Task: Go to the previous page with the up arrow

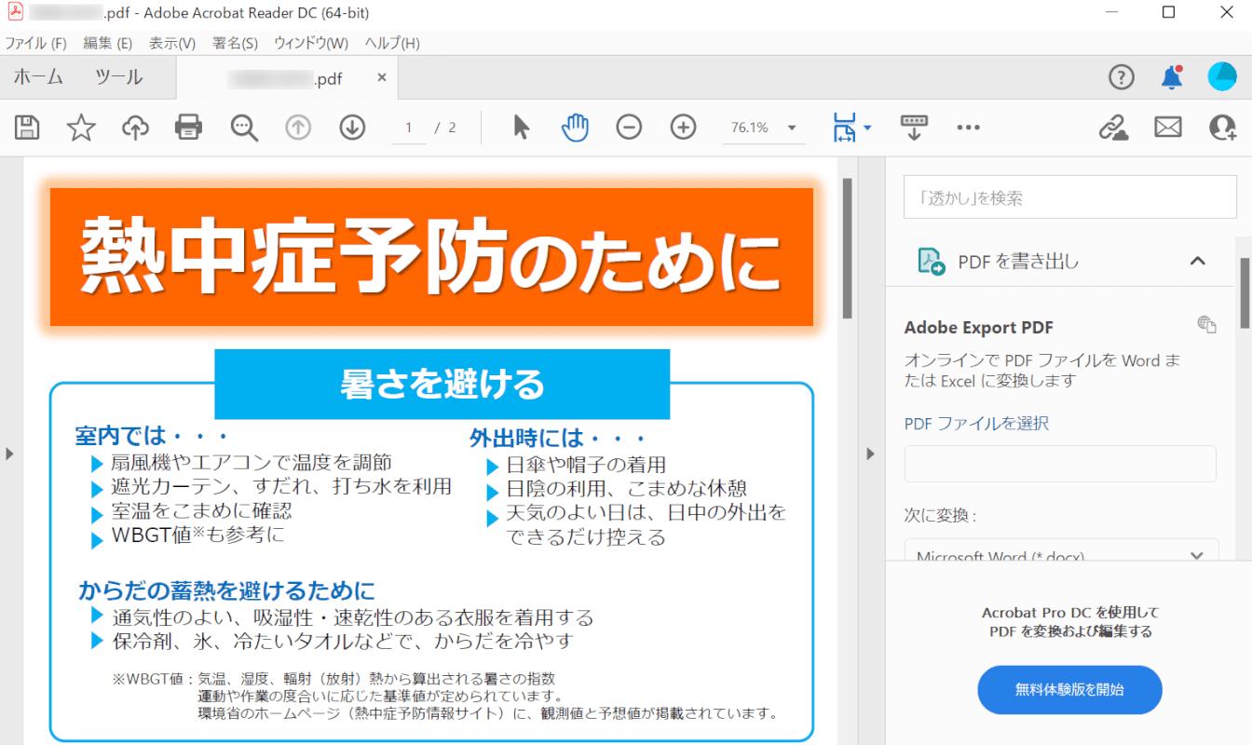Action: pyautogui.click(x=298, y=128)
